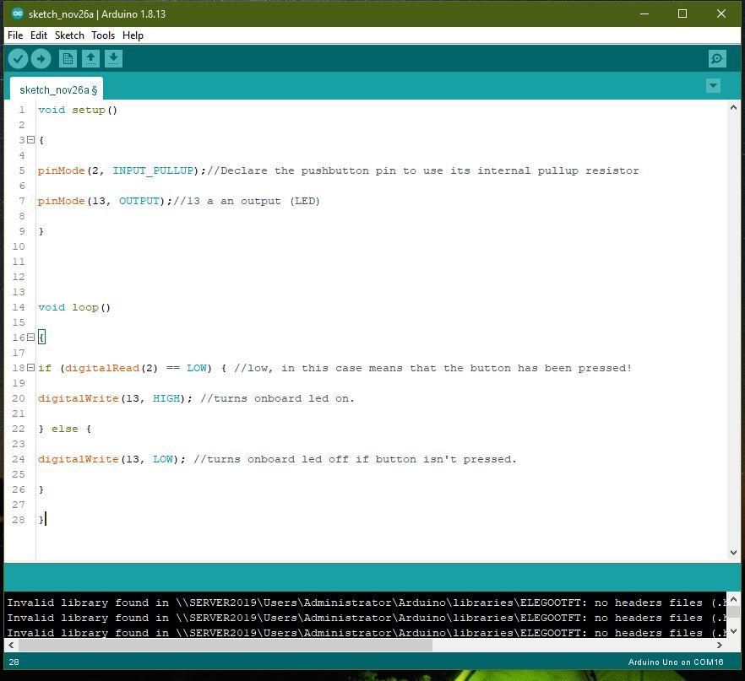Open the Edit menu

39,35
